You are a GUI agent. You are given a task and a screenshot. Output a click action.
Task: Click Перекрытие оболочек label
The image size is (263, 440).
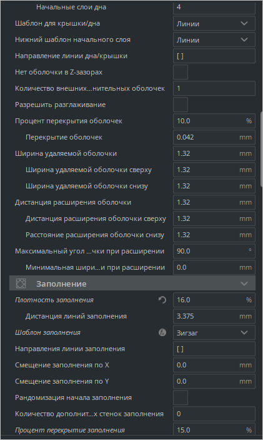click(64, 137)
